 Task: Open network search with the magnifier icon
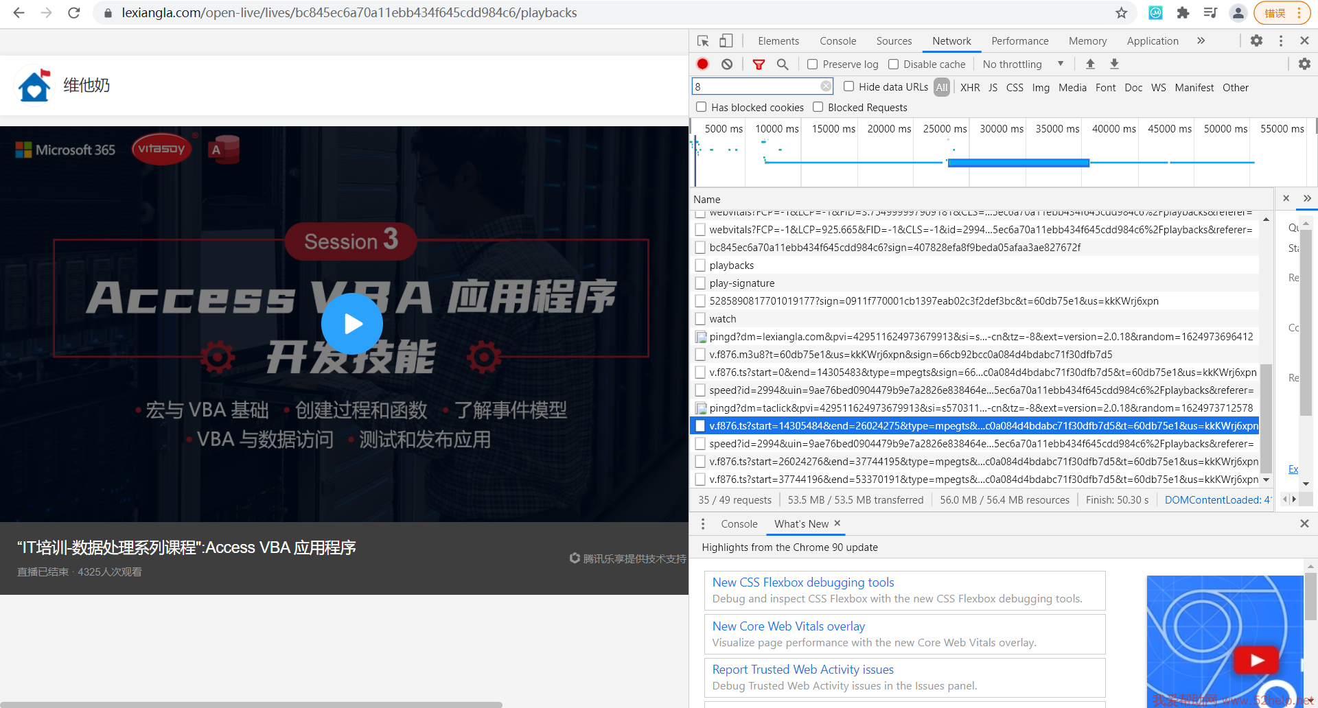[783, 64]
